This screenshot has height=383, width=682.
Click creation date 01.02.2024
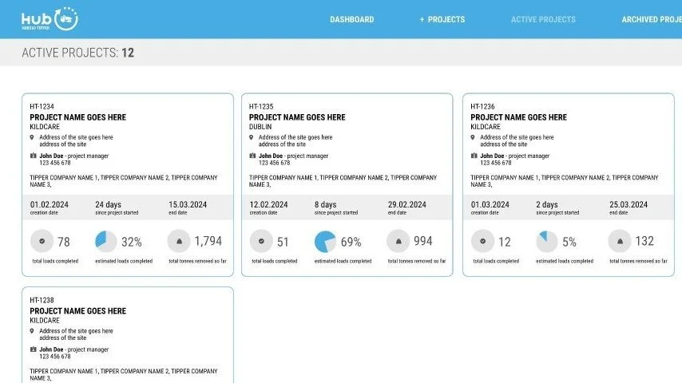click(x=50, y=205)
